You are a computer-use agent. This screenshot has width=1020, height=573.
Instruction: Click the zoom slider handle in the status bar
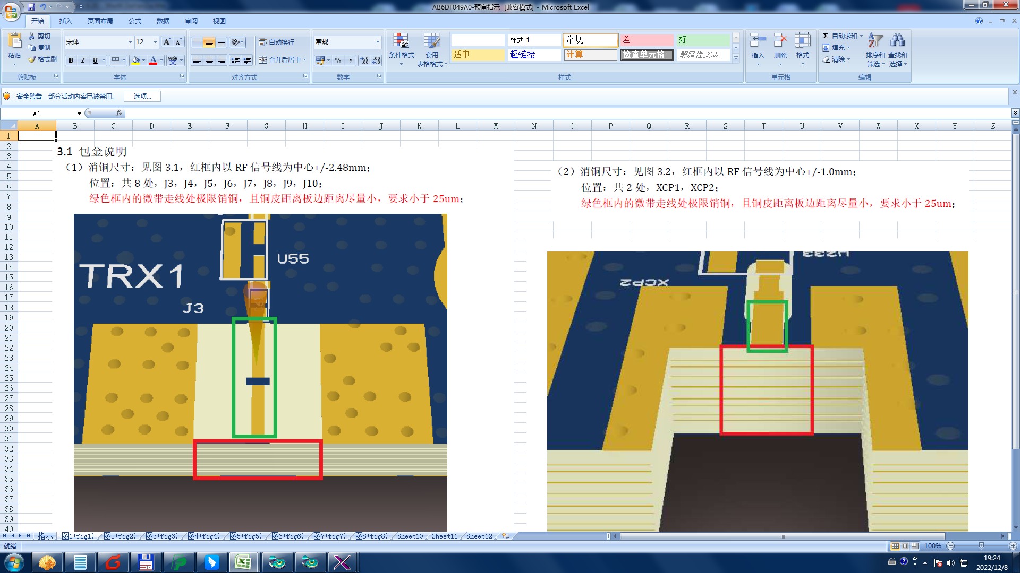pos(981,546)
